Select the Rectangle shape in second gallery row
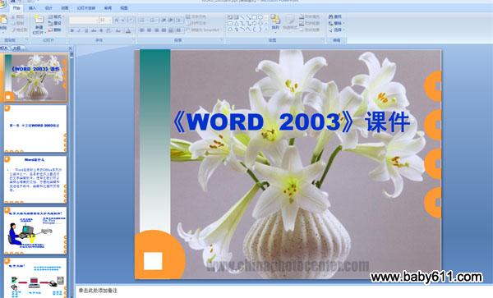 (x=230, y=24)
